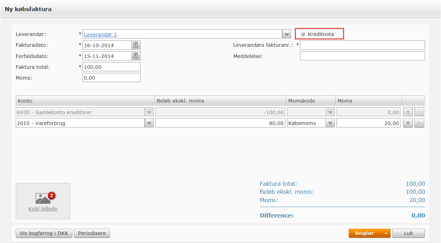Screen dimensions: 441x243
Task: Click the Leverandørs fakturanr. input field
Action: (362, 45)
